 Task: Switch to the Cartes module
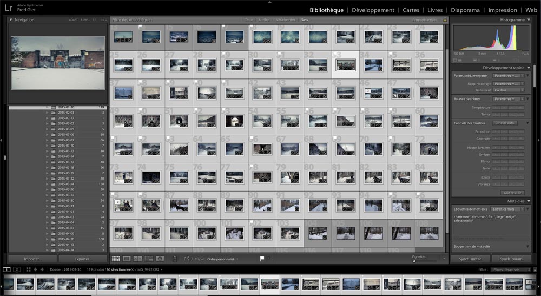[411, 10]
